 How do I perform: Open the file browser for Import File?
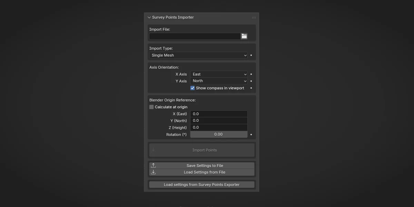(x=244, y=36)
